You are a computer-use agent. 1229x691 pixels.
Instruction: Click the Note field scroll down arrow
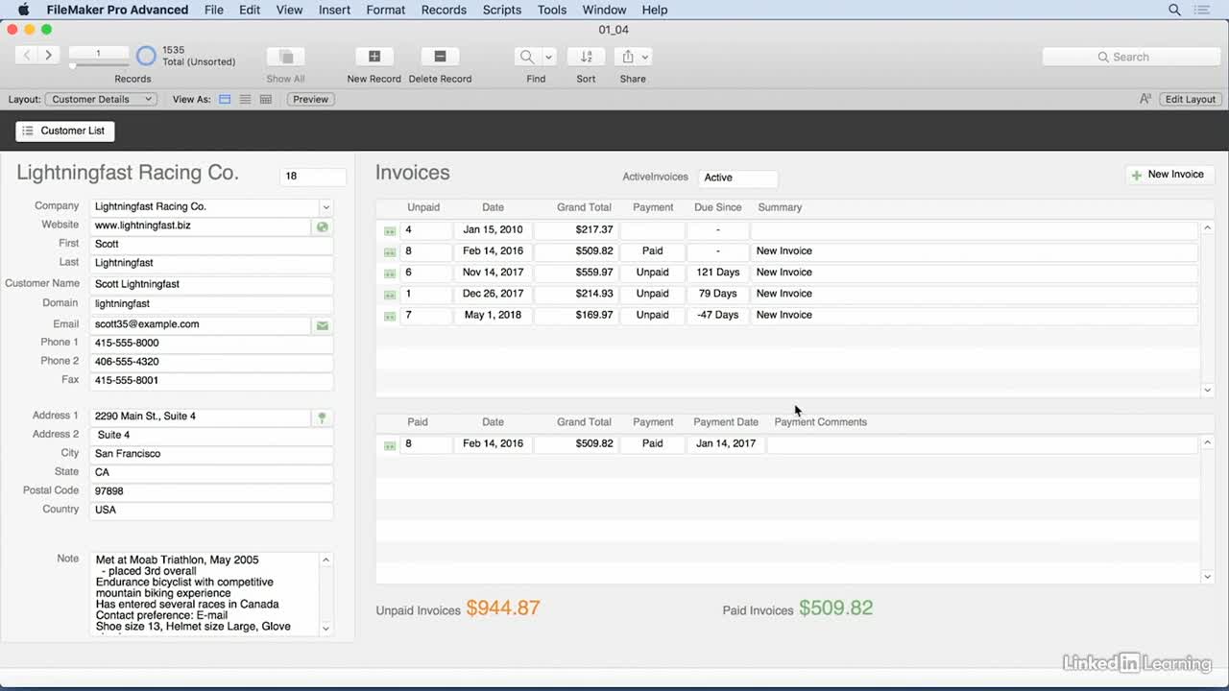click(x=325, y=629)
